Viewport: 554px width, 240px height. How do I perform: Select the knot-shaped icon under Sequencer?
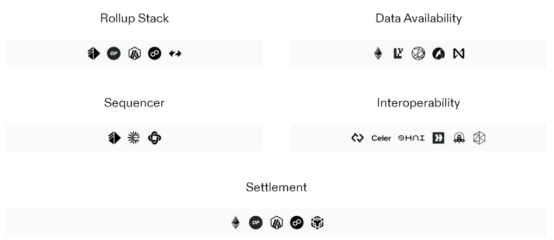coord(155,138)
